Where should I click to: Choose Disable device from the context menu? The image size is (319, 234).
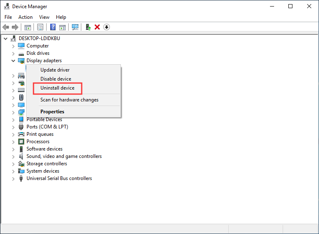click(74, 79)
